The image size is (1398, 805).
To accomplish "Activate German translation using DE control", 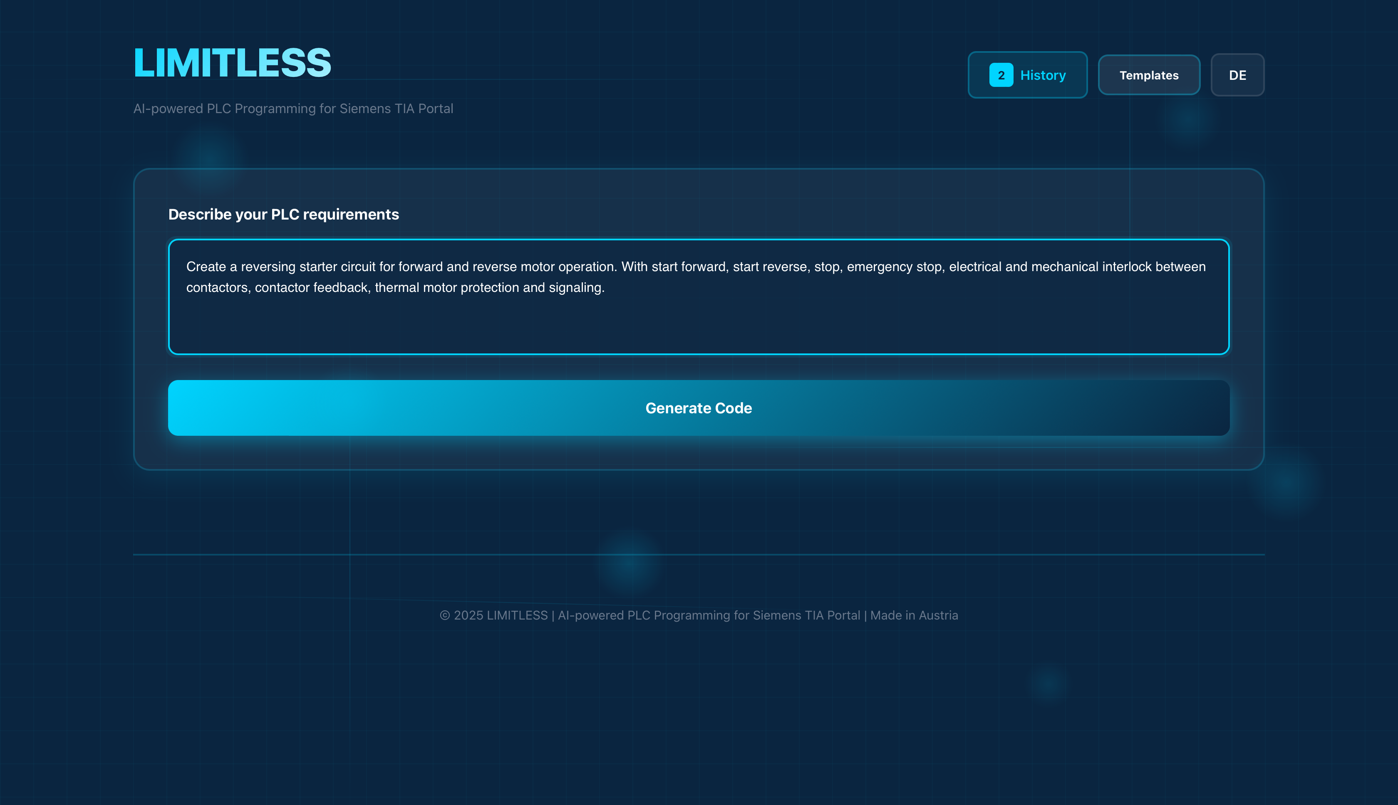I will click(1237, 75).
